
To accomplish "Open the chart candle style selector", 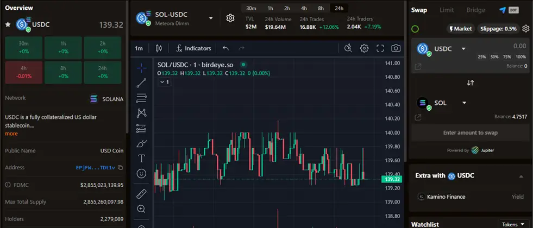I will pos(159,48).
